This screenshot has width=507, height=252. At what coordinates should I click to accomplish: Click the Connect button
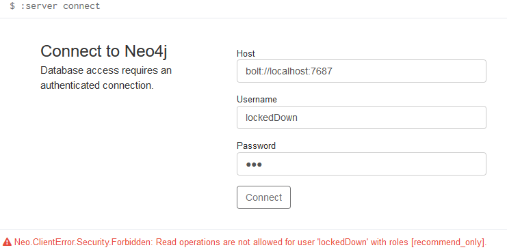pos(263,197)
